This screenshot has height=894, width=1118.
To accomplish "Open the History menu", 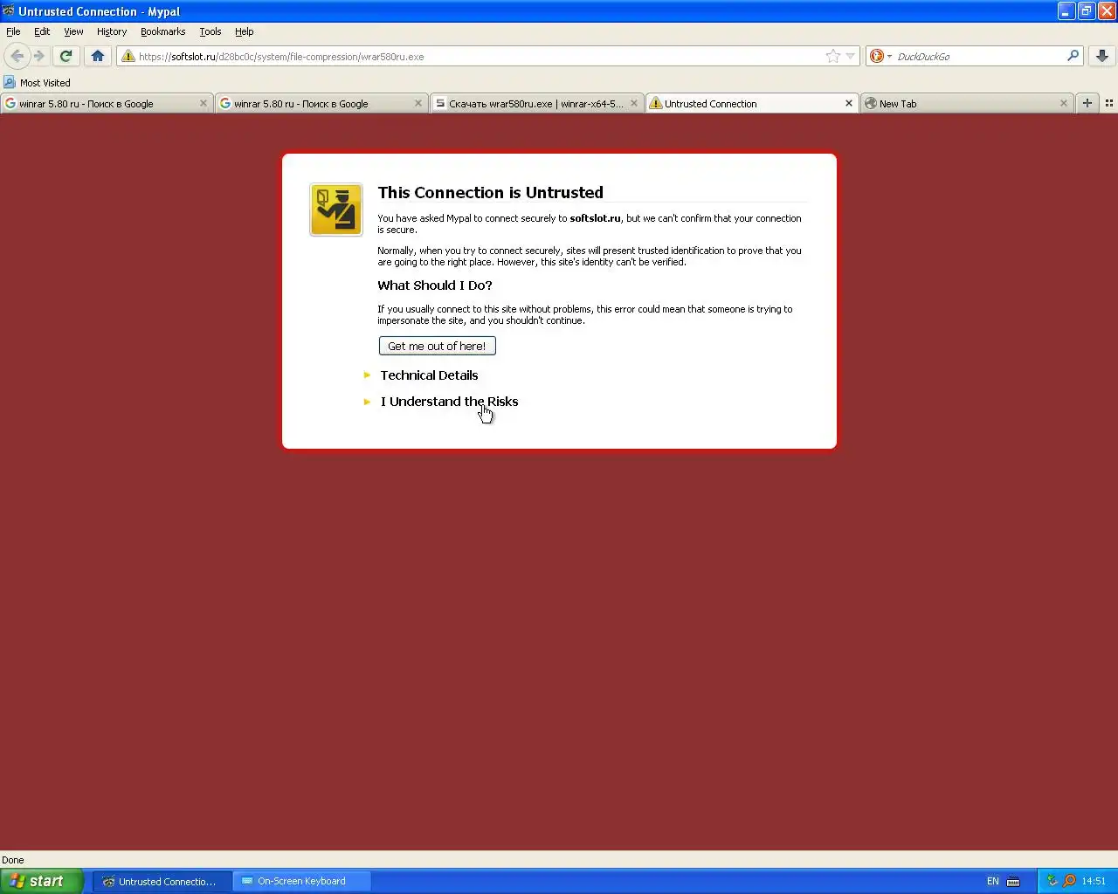I will tap(112, 31).
